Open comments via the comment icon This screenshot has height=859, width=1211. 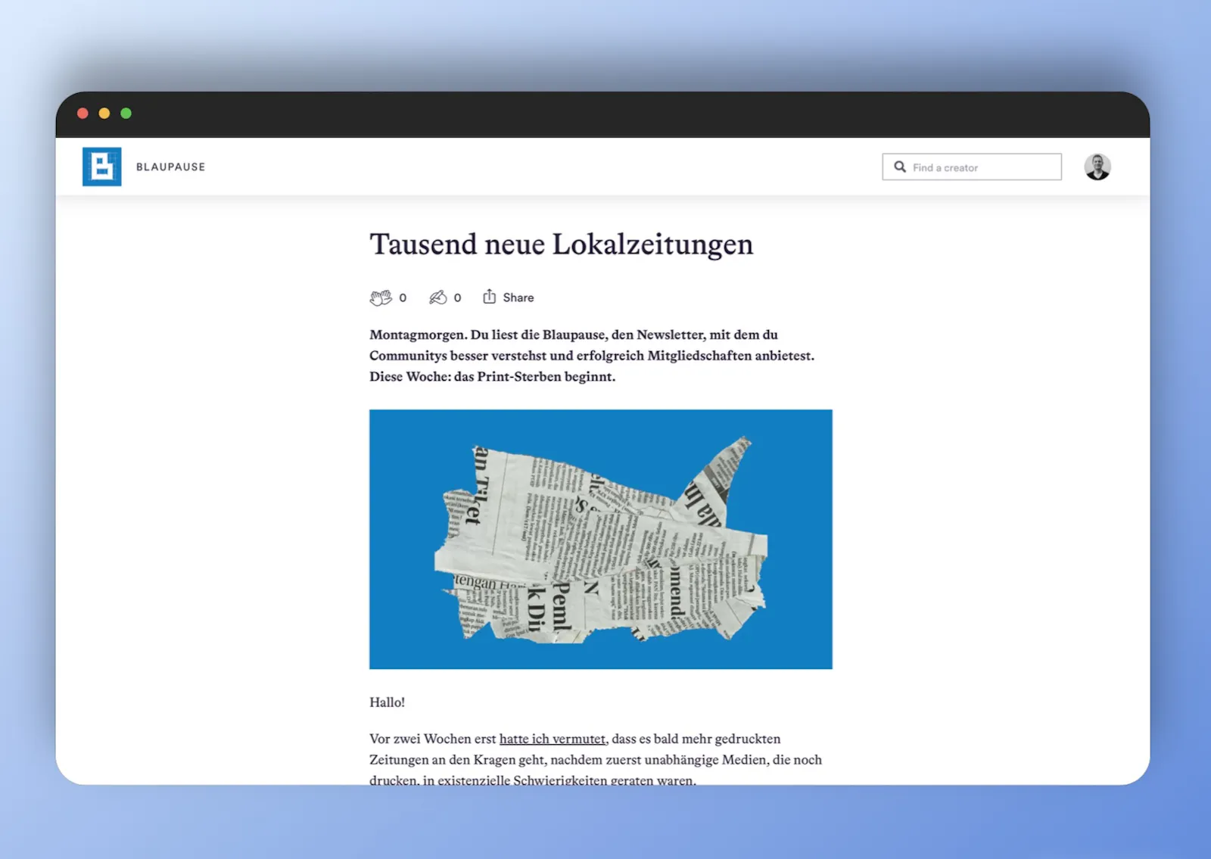pyautogui.click(x=437, y=297)
